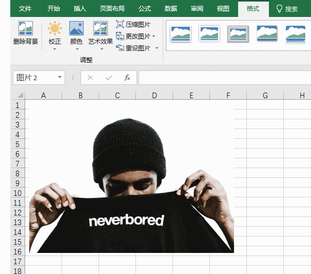Open the 文件 file menu

tap(25, 9)
